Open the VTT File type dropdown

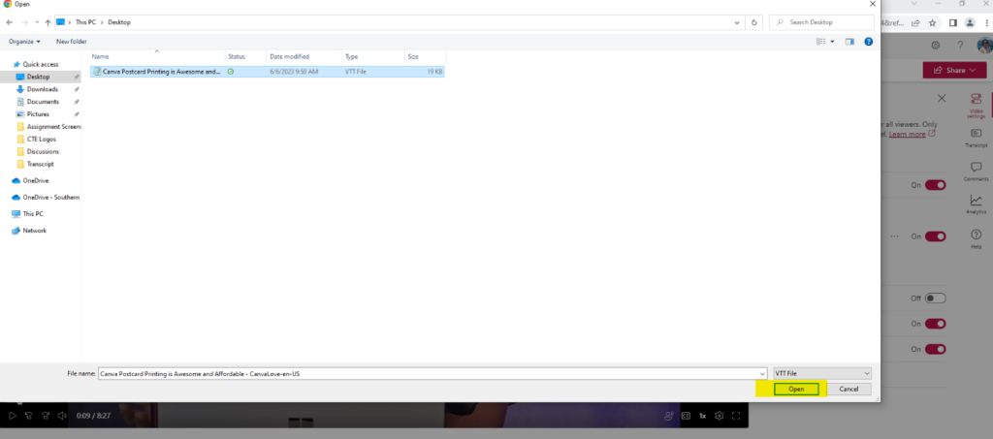[822, 374]
